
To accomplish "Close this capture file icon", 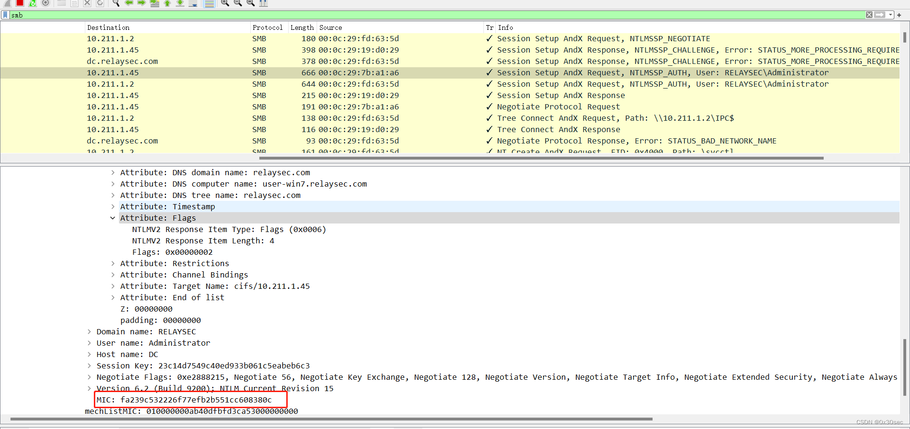I will coord(87,3).
